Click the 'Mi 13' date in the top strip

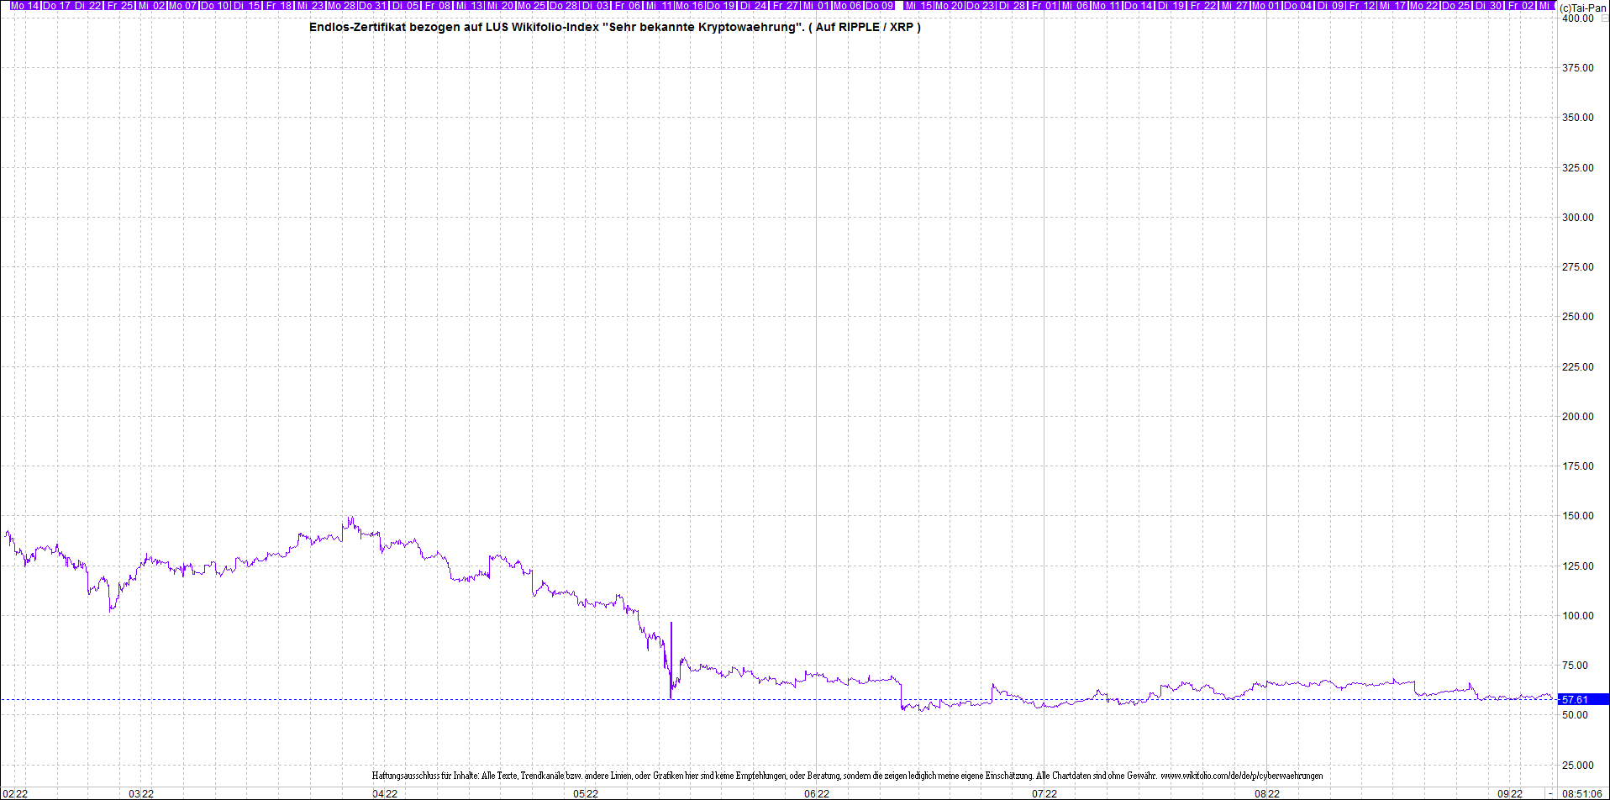point(470,6)
